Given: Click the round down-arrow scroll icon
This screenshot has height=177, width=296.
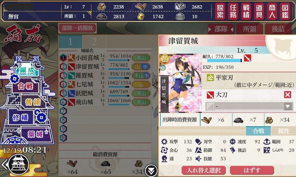Looking at the screenshot, I should pos(152,171).
